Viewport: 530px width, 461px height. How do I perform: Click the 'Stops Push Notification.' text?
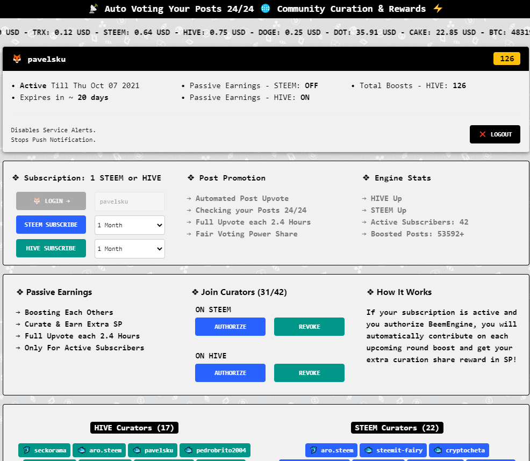[x=53, y=140]
